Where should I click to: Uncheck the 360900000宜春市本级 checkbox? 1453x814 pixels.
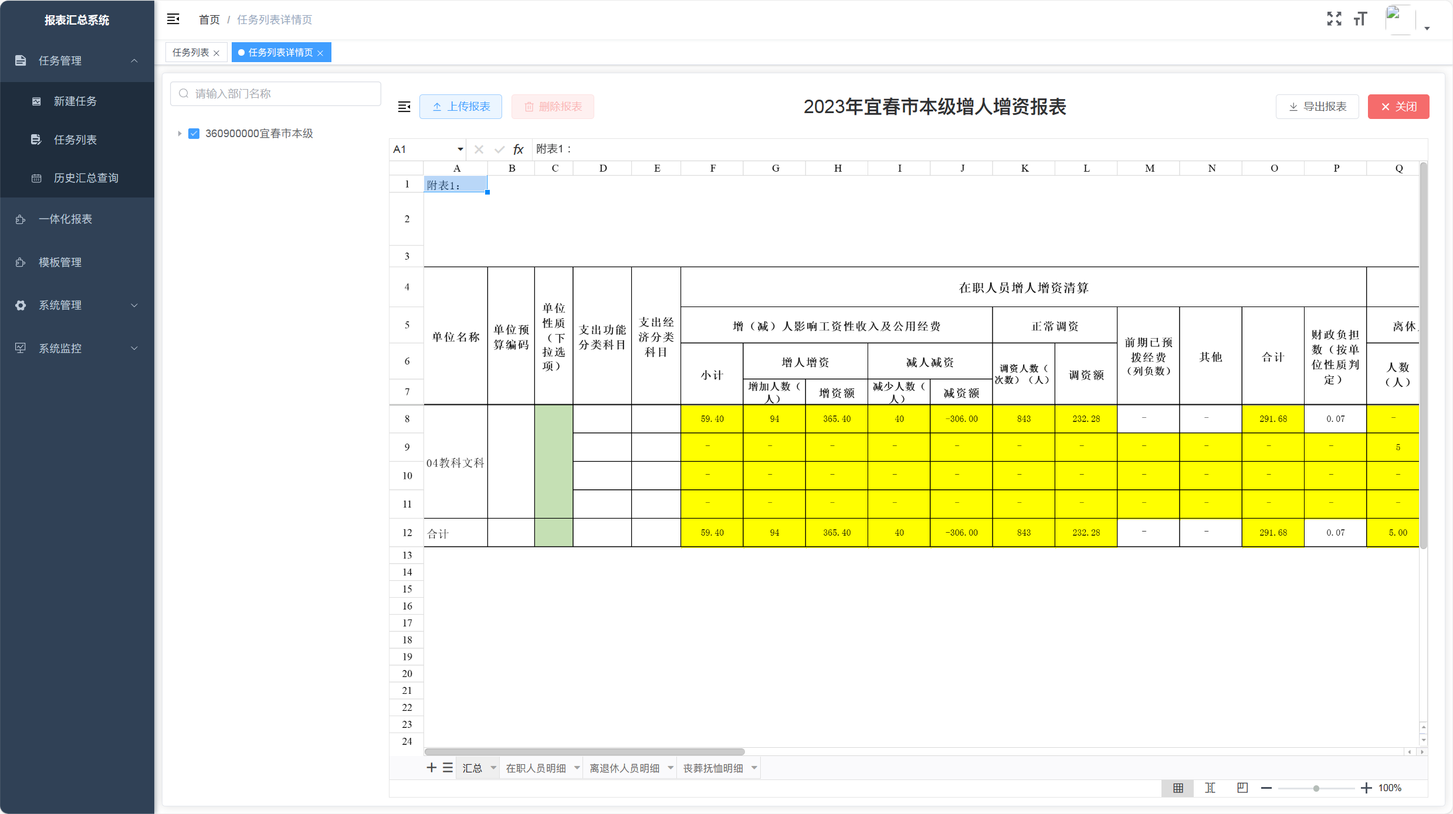(194, 134)
